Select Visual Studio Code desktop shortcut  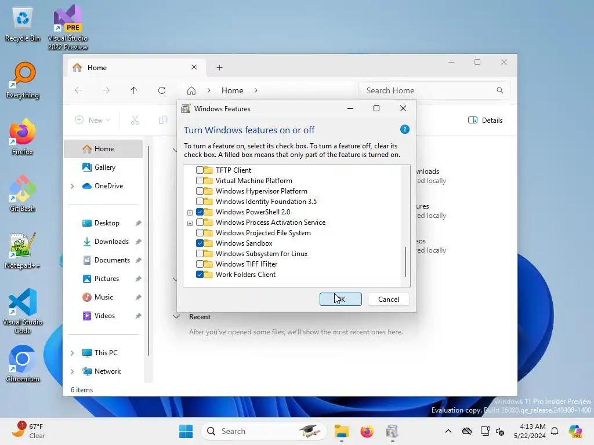23,311
